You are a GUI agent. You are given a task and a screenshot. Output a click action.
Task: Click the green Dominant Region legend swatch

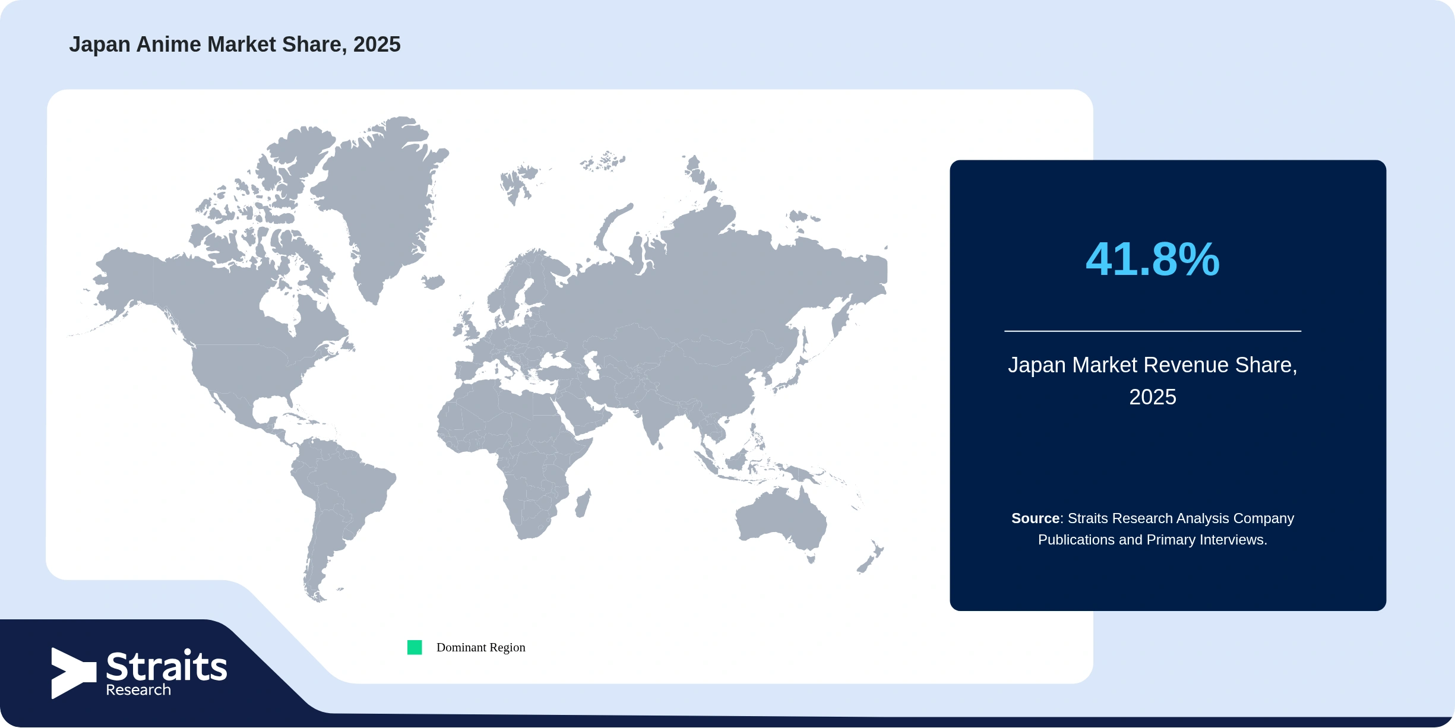415,647
